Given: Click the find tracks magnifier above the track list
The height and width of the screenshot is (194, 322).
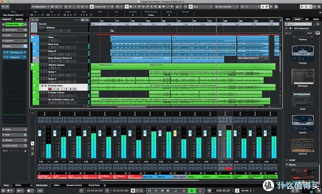Looking at the screenshot, I should point(87,20).
